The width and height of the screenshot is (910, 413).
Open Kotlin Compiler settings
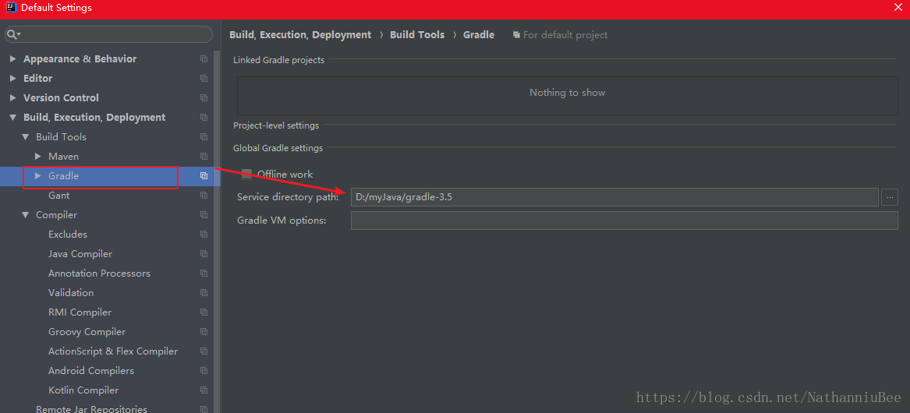point(83,390)
